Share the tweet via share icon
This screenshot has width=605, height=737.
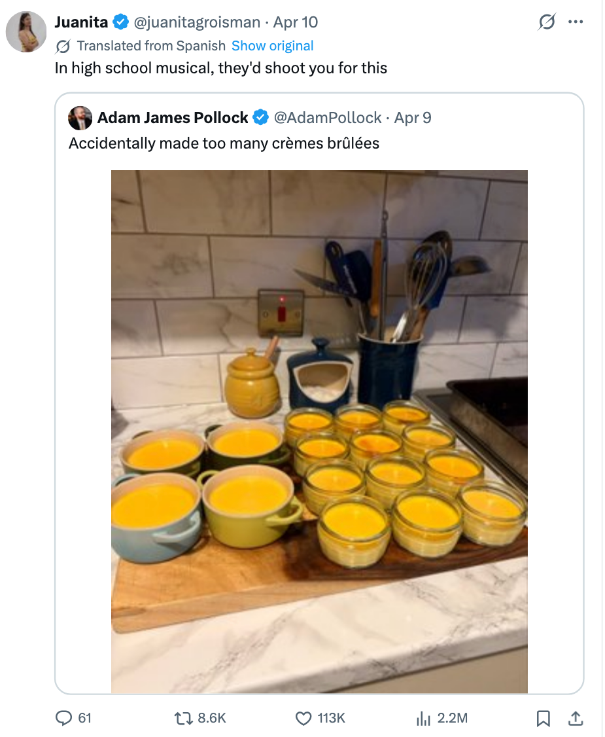[576, 718]
